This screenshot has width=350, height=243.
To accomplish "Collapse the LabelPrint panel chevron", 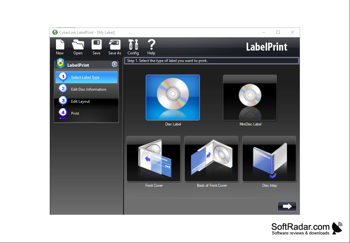I will (x=114, y=64).
